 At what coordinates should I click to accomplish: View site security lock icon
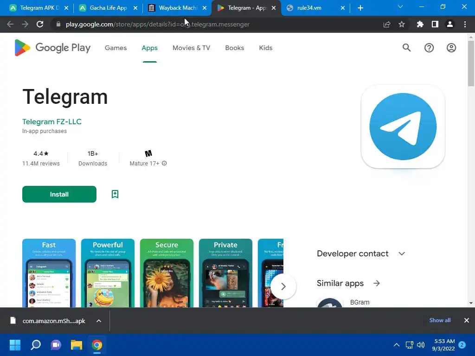[58, 24]
